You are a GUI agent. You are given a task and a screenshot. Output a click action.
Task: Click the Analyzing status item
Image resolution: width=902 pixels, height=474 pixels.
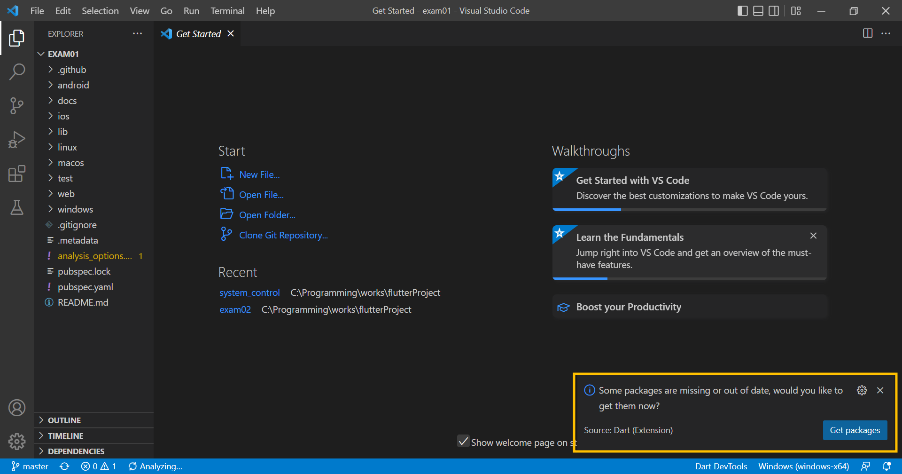pos(156,466)
